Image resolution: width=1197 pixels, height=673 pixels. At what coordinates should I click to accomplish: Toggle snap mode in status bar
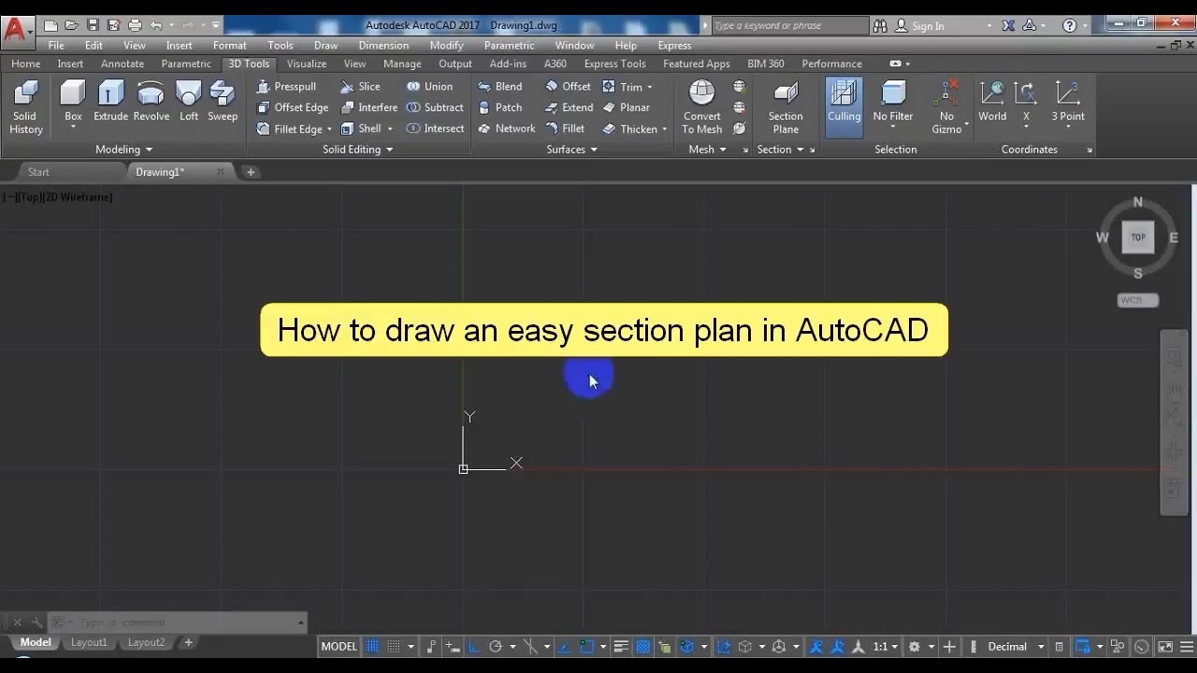click(394, 646)
